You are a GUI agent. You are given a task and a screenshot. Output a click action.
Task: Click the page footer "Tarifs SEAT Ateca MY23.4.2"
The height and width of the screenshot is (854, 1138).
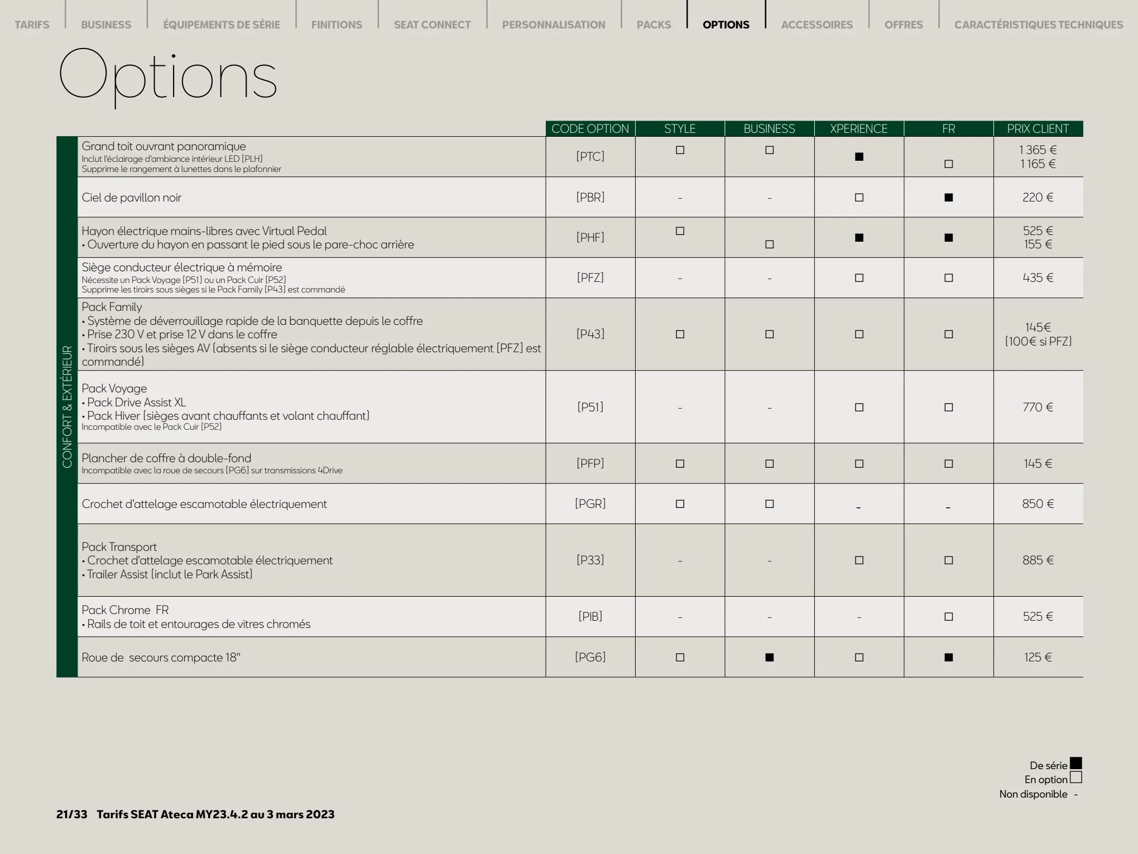pyautogui.click(x=215, y=814)
